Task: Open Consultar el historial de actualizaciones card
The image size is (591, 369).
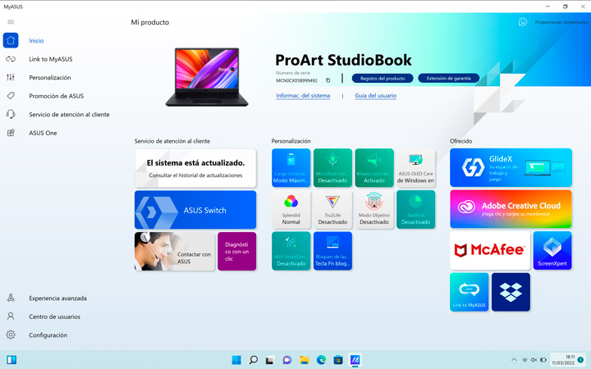Action: pyautogui.click(x=195, y=168)
